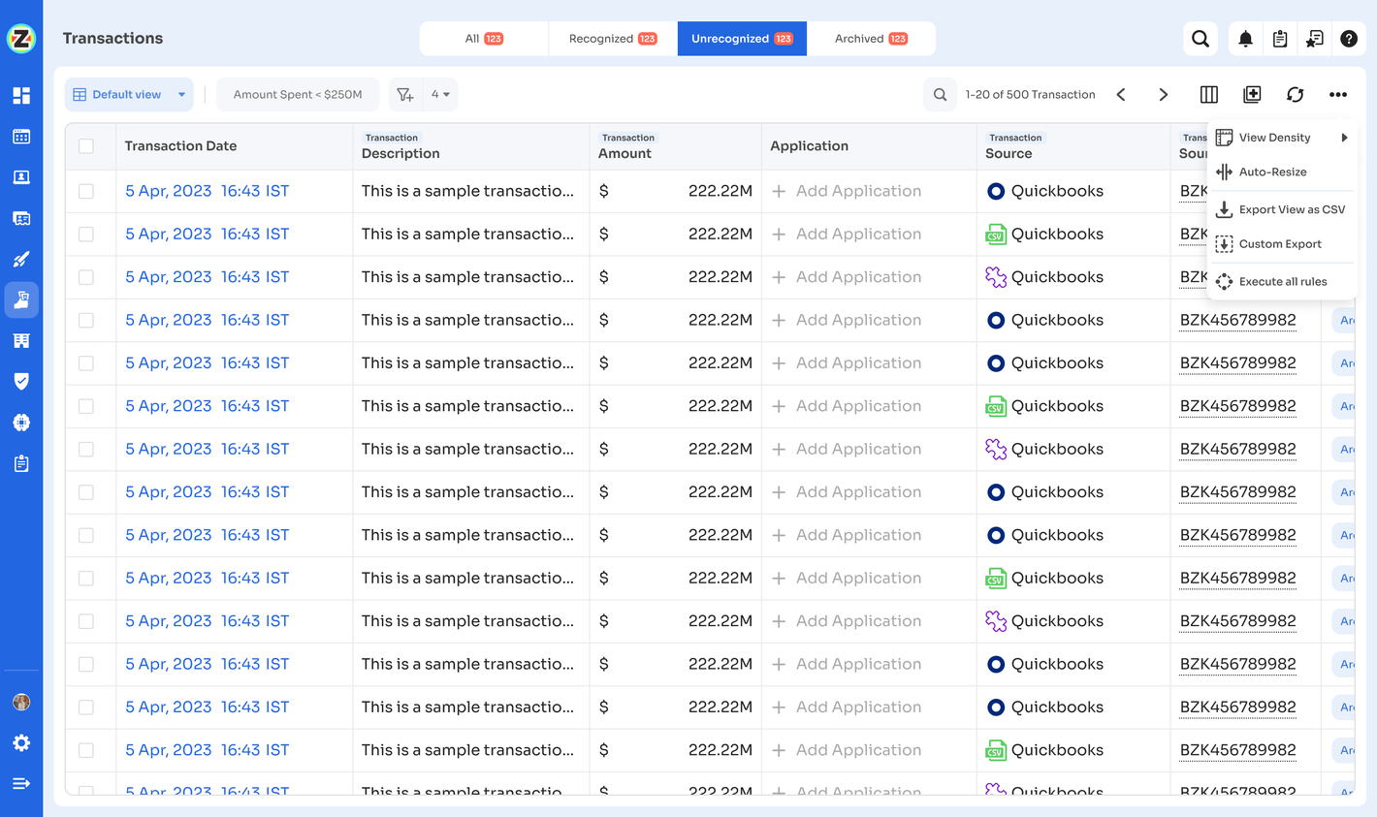
Task: Click the add filter funnel icon
Action: coord(405,94)
